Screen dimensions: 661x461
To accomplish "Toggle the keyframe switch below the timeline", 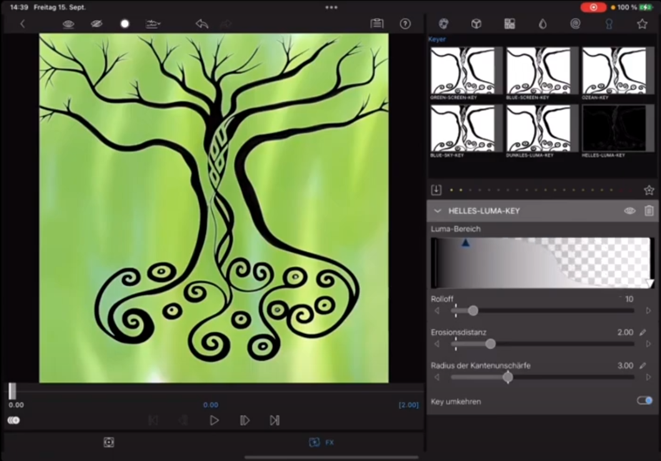I will coord(13,420).
